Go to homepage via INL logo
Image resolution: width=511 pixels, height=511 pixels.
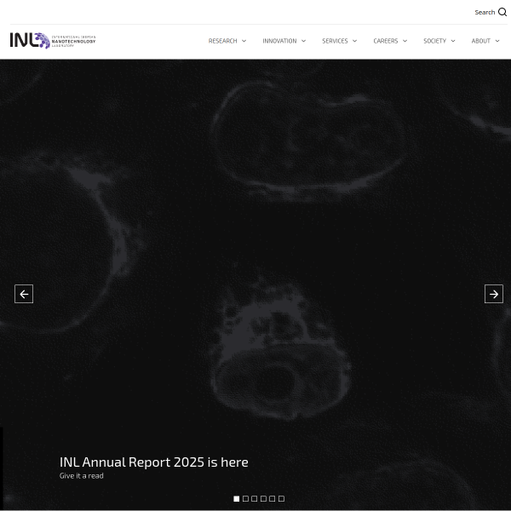53,41
